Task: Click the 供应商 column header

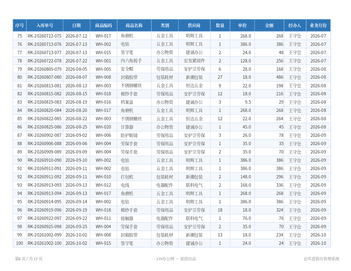Action: coord(194,26)
